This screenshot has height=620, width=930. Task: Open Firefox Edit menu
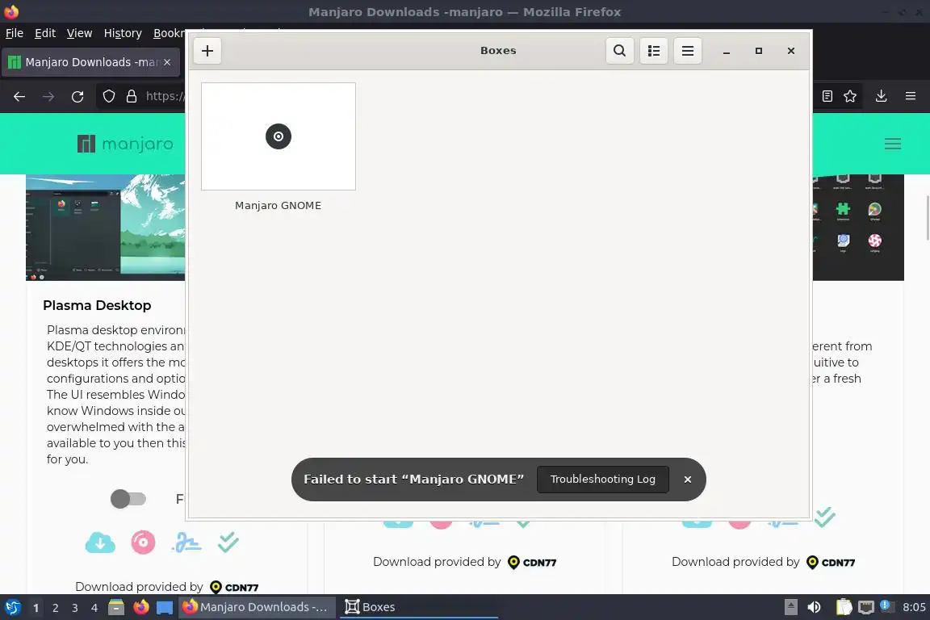[x=45, y=33]
